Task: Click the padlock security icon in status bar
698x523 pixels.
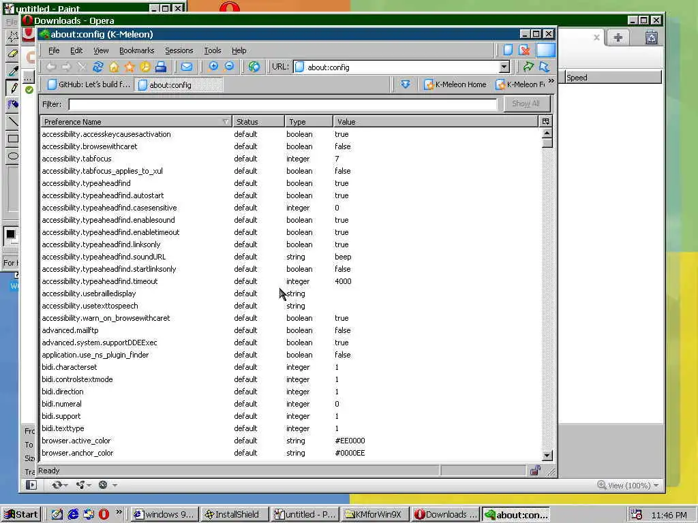Action: (x=535, y=471)
